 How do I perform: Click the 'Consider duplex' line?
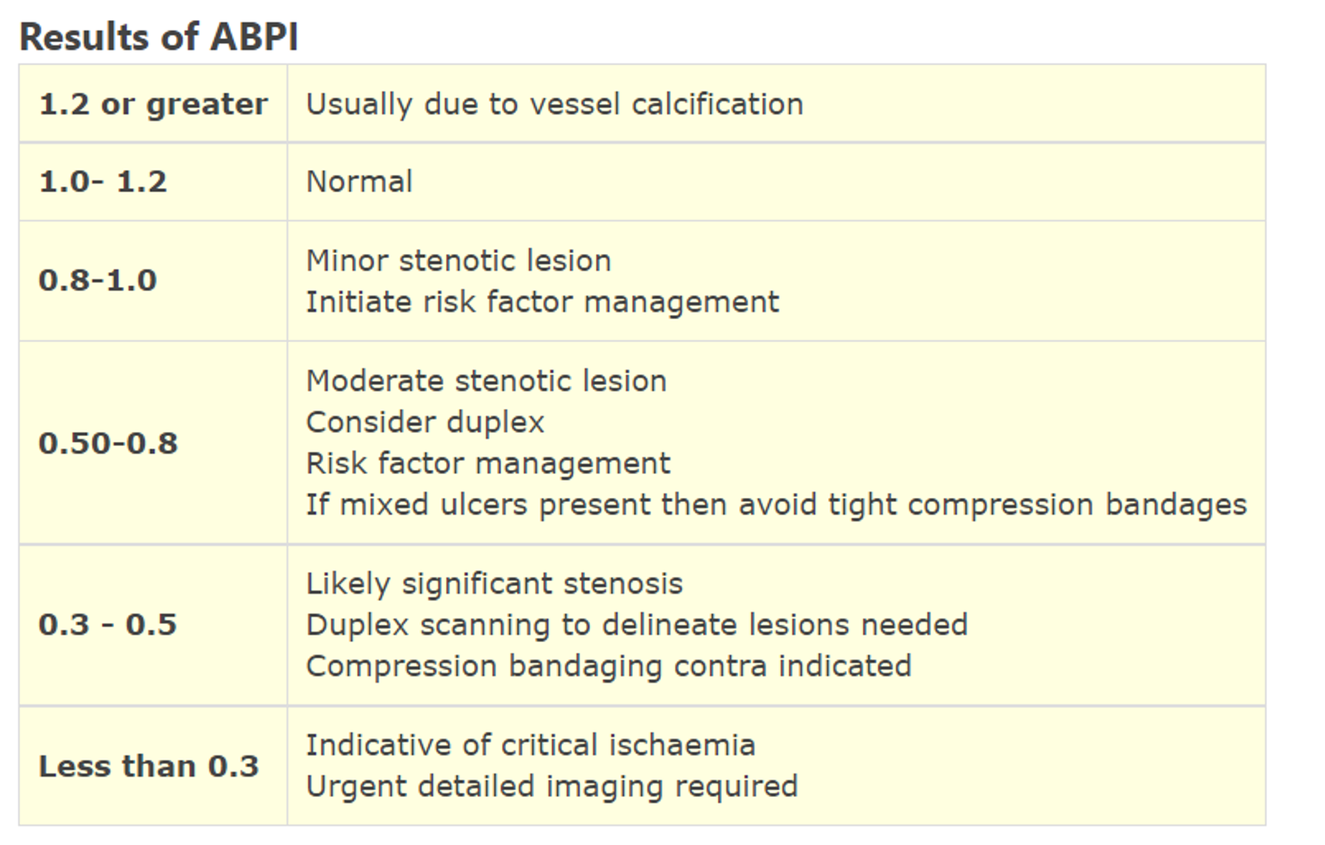425,422
